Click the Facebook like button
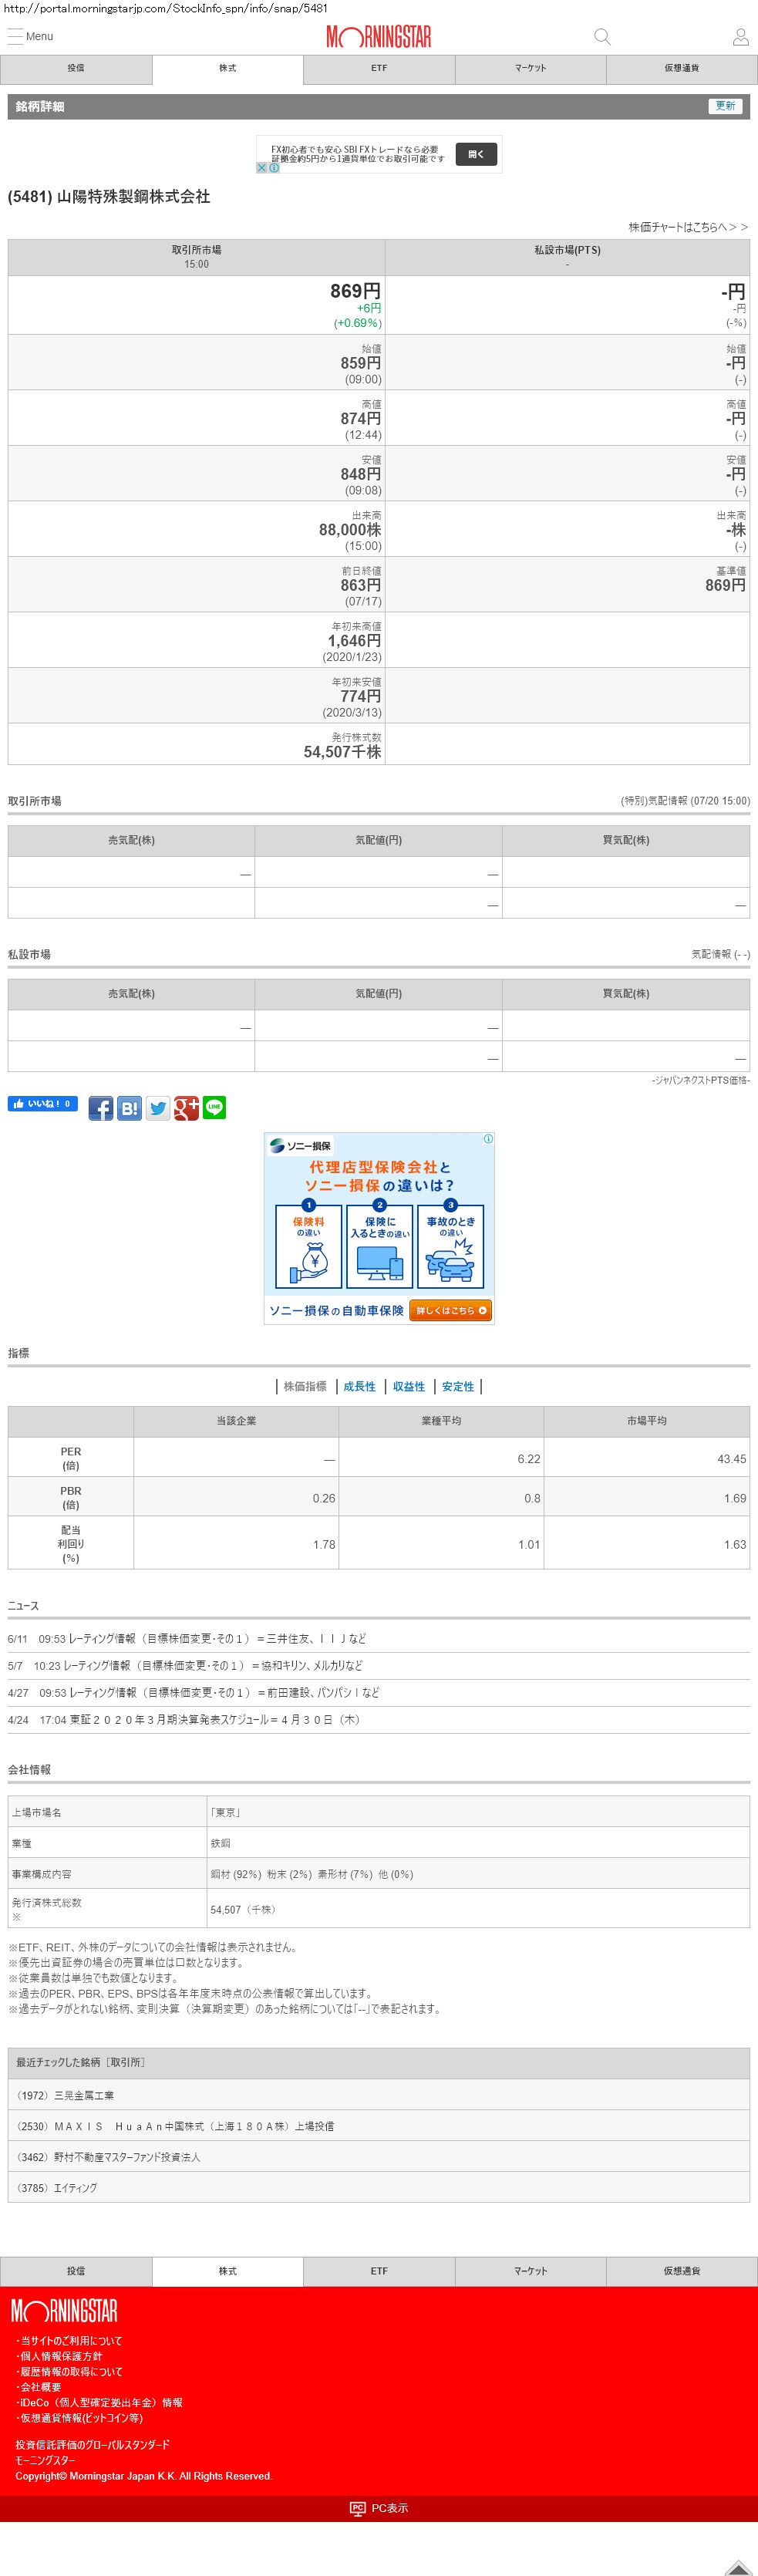This screenshot has width=758, height=2576. (43, 1104)
